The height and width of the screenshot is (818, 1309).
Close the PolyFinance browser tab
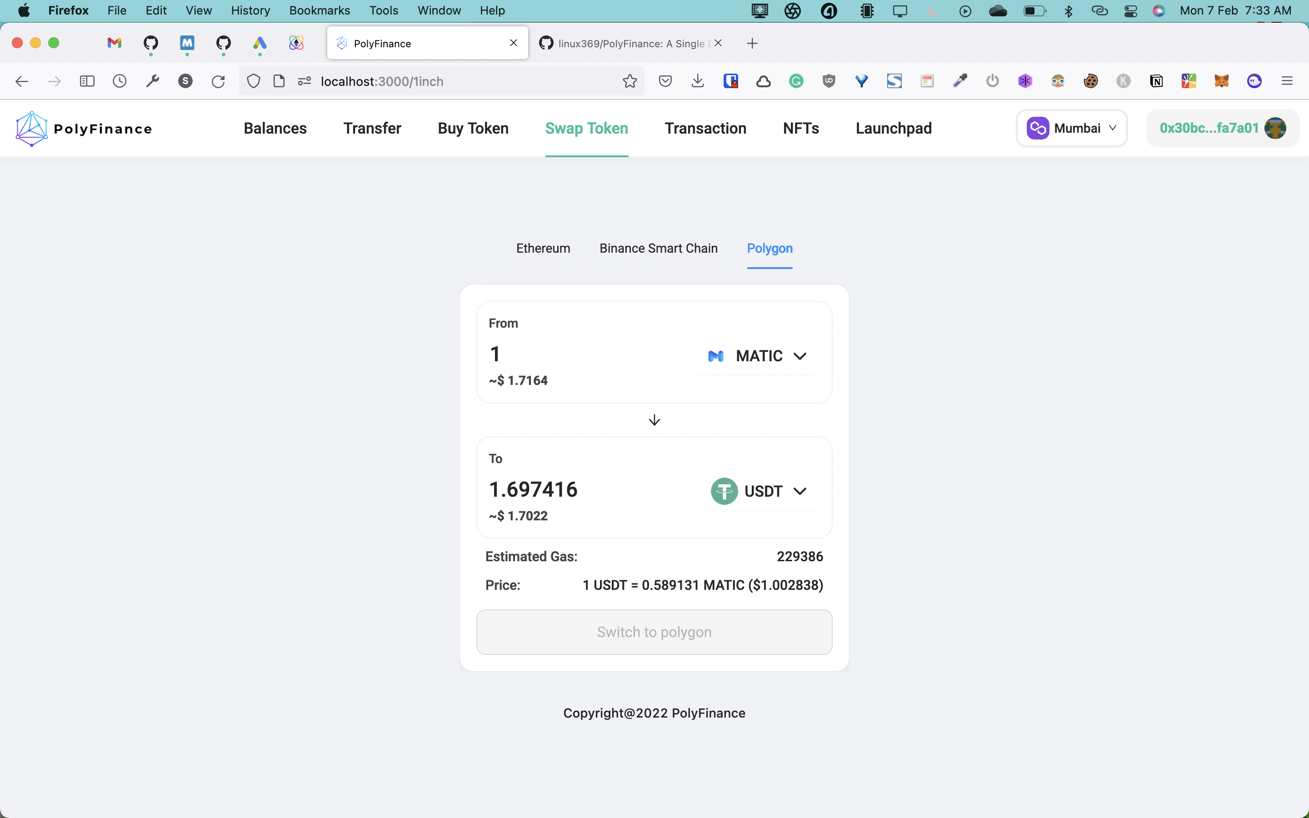point(513,43)
